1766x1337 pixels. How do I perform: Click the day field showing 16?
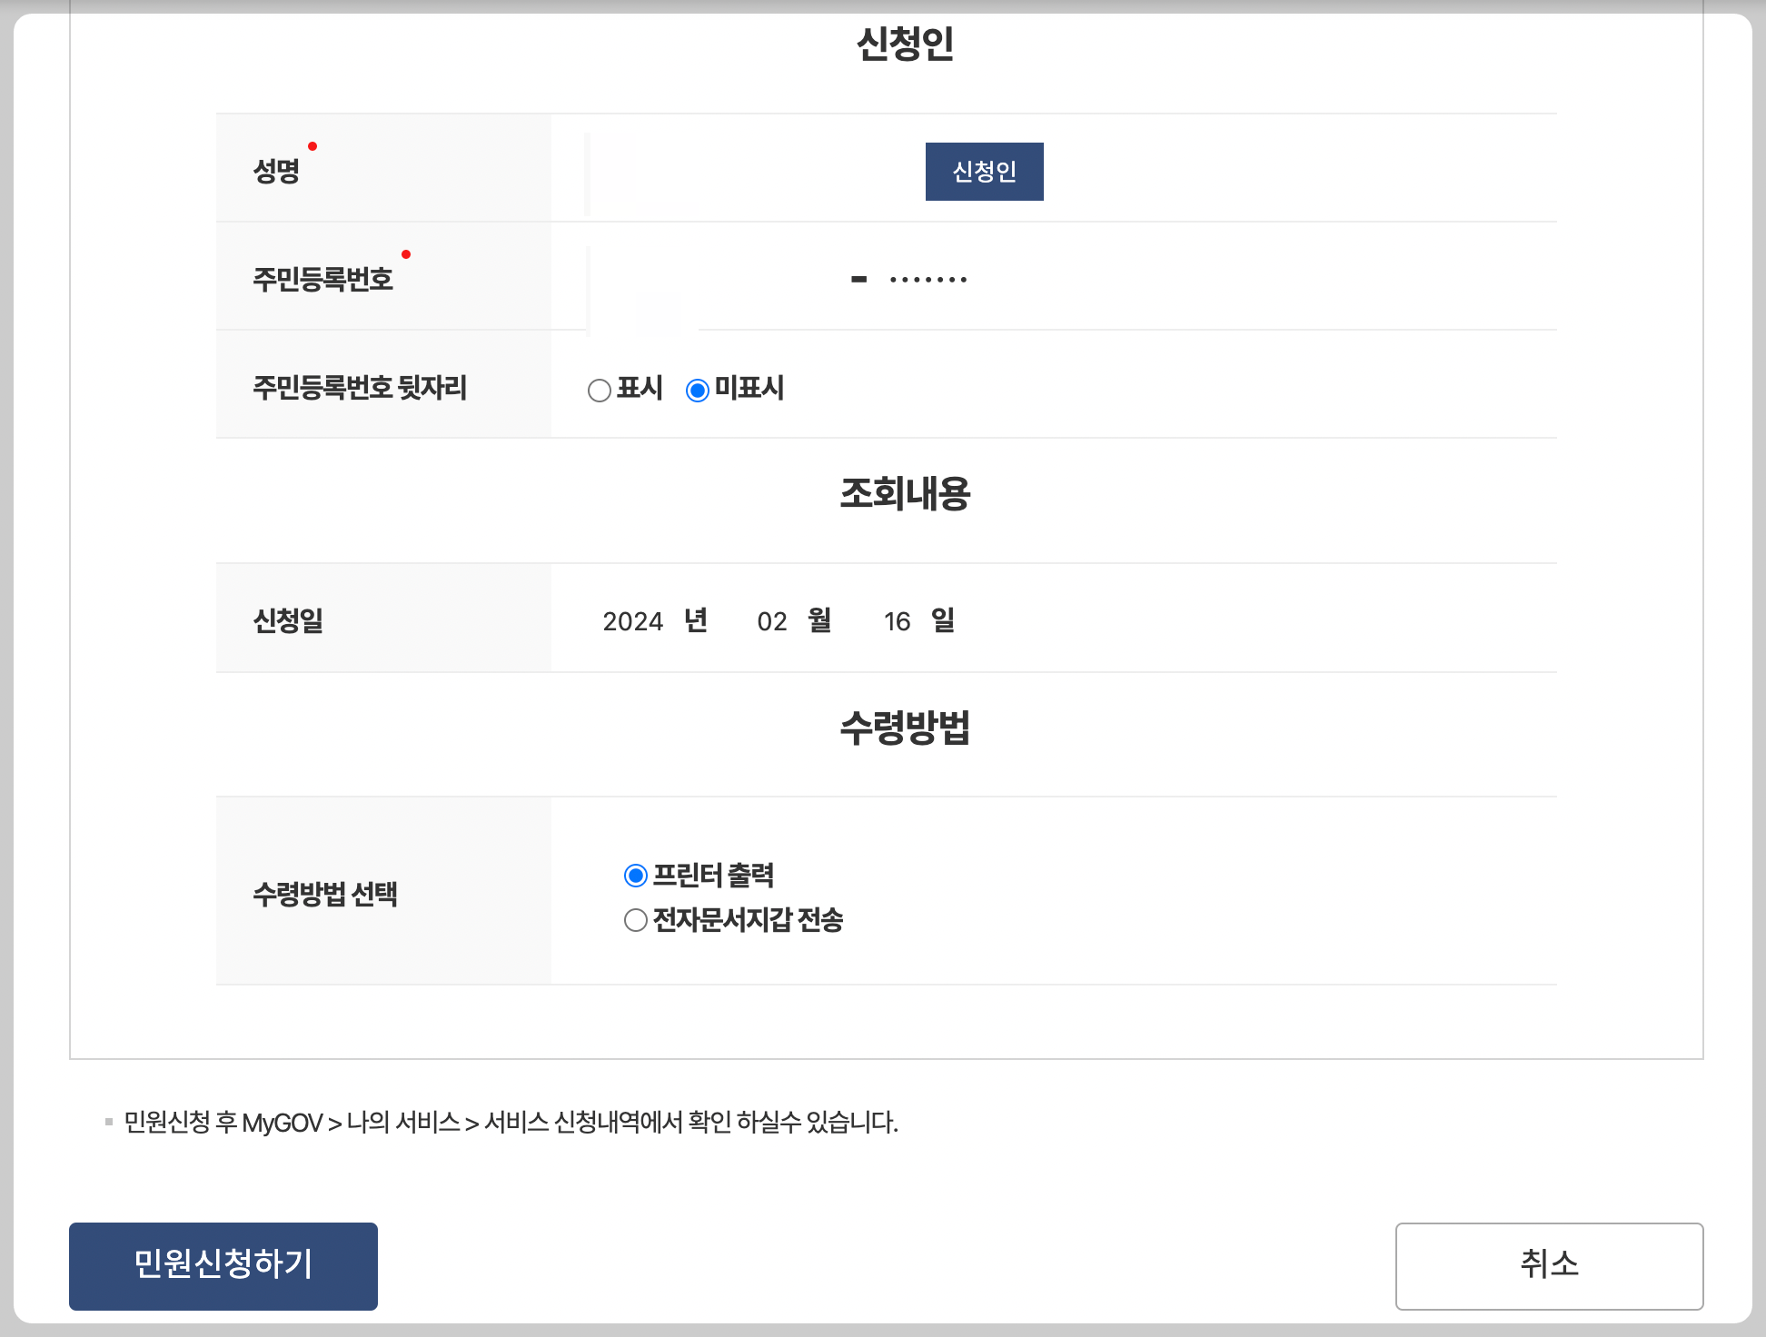(x=897, y=621)
